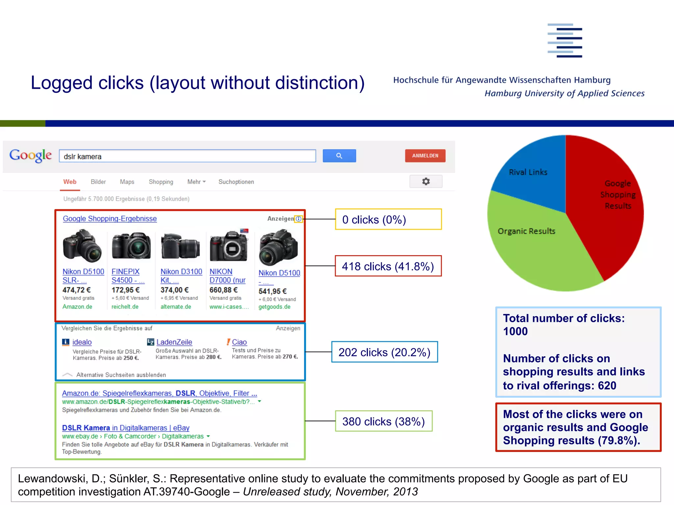Click the getgoods.de Nikon D5100 image
Screen dimensions: 674x505
278,247
